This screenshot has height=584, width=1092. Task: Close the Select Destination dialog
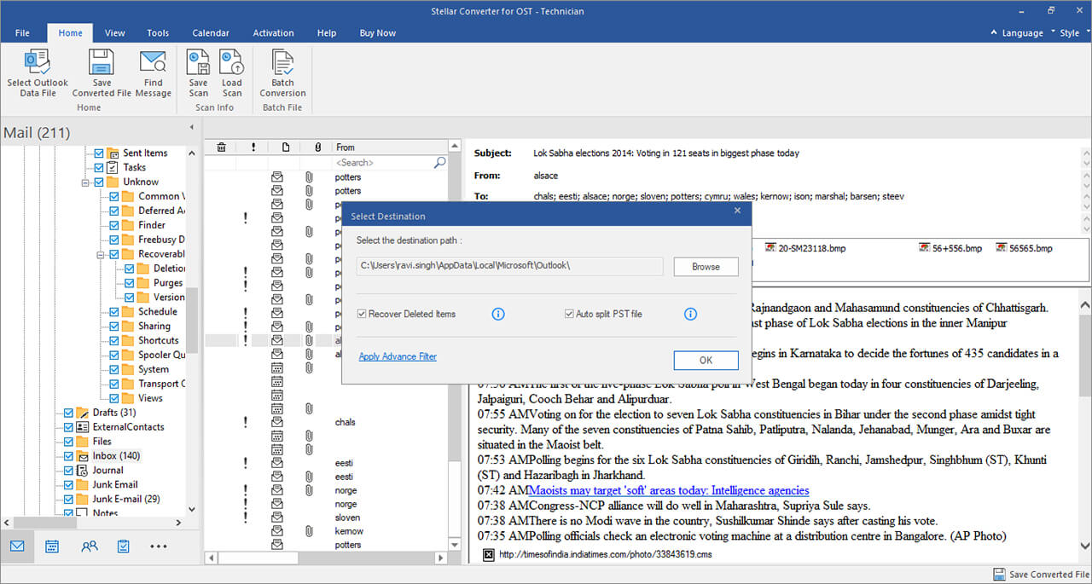(737, 211)
